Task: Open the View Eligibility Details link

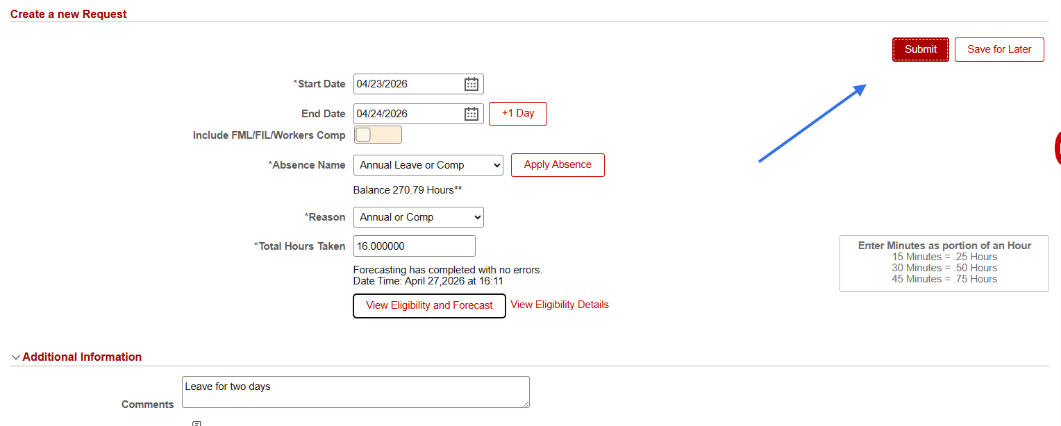Action: pyautogui.click(x=560, y=305)
